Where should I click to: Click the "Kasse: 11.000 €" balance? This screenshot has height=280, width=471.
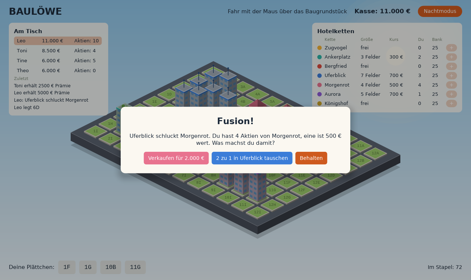(382, 11)
